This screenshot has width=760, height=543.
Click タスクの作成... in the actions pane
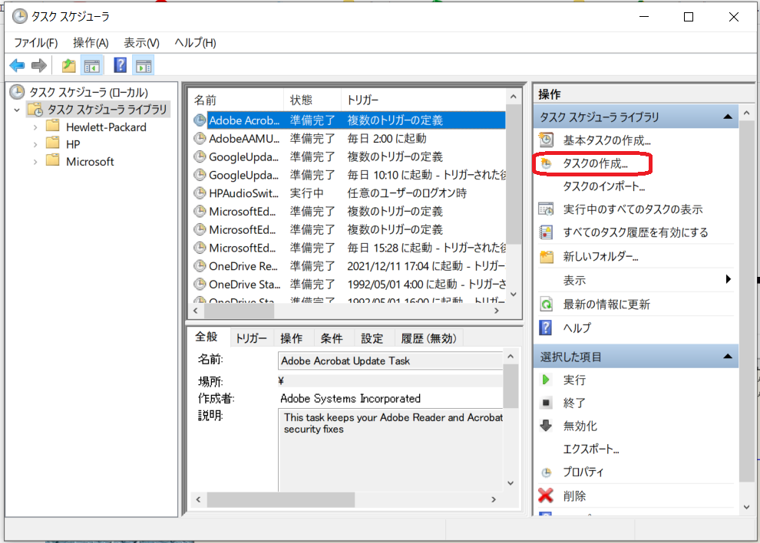[x=595, y=163]
